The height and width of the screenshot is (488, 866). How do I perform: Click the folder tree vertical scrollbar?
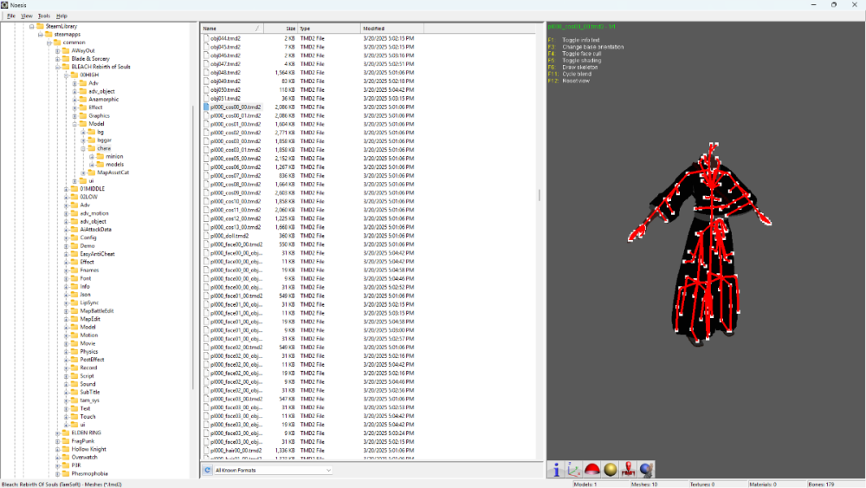point(192,260)
